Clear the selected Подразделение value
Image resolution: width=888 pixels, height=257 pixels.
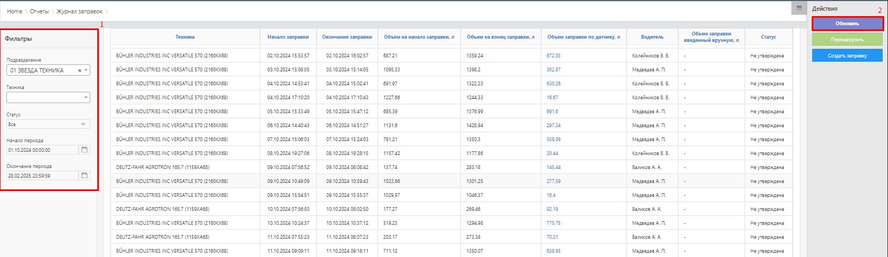80,70
